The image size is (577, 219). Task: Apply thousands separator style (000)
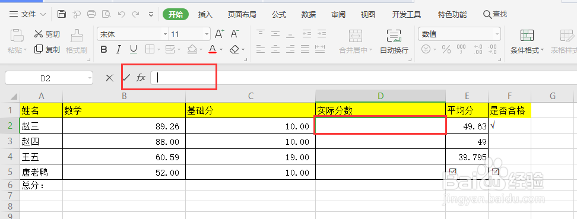(461, 49)
